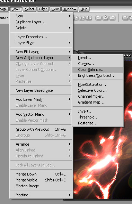
Task: Click the grayed-out Distribute Linked item
Action: 41,156
